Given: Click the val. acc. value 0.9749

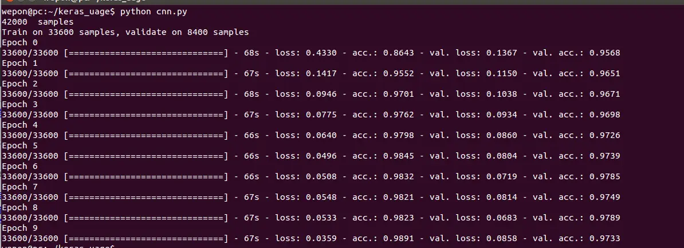Looking at the screenshot, I should [604, 198].
